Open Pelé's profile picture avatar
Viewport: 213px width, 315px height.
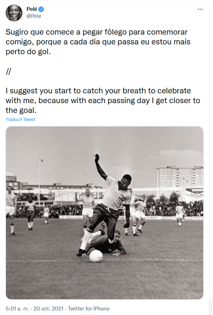(x=14, y=13)
